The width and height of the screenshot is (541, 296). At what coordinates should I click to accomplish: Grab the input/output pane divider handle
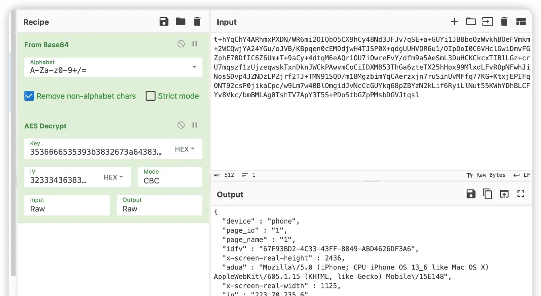(372, 181)
